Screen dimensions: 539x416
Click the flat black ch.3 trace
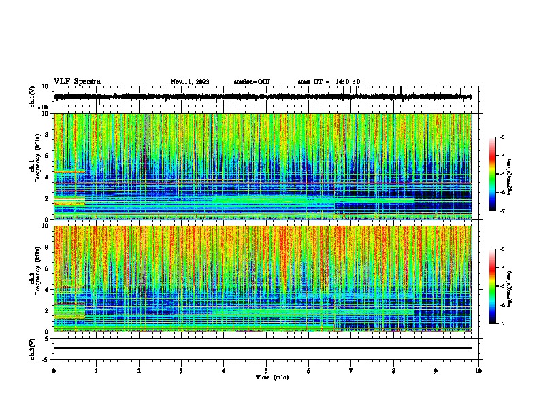pos(263,348)
